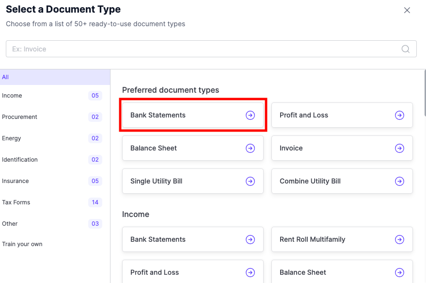Viewport: 426px width, 283px height.
Task: Select the Procurement category
Action: point(20,117)
